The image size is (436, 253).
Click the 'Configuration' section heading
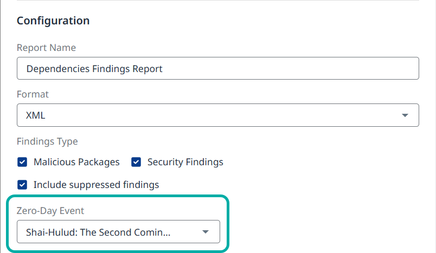coord(53,21)
